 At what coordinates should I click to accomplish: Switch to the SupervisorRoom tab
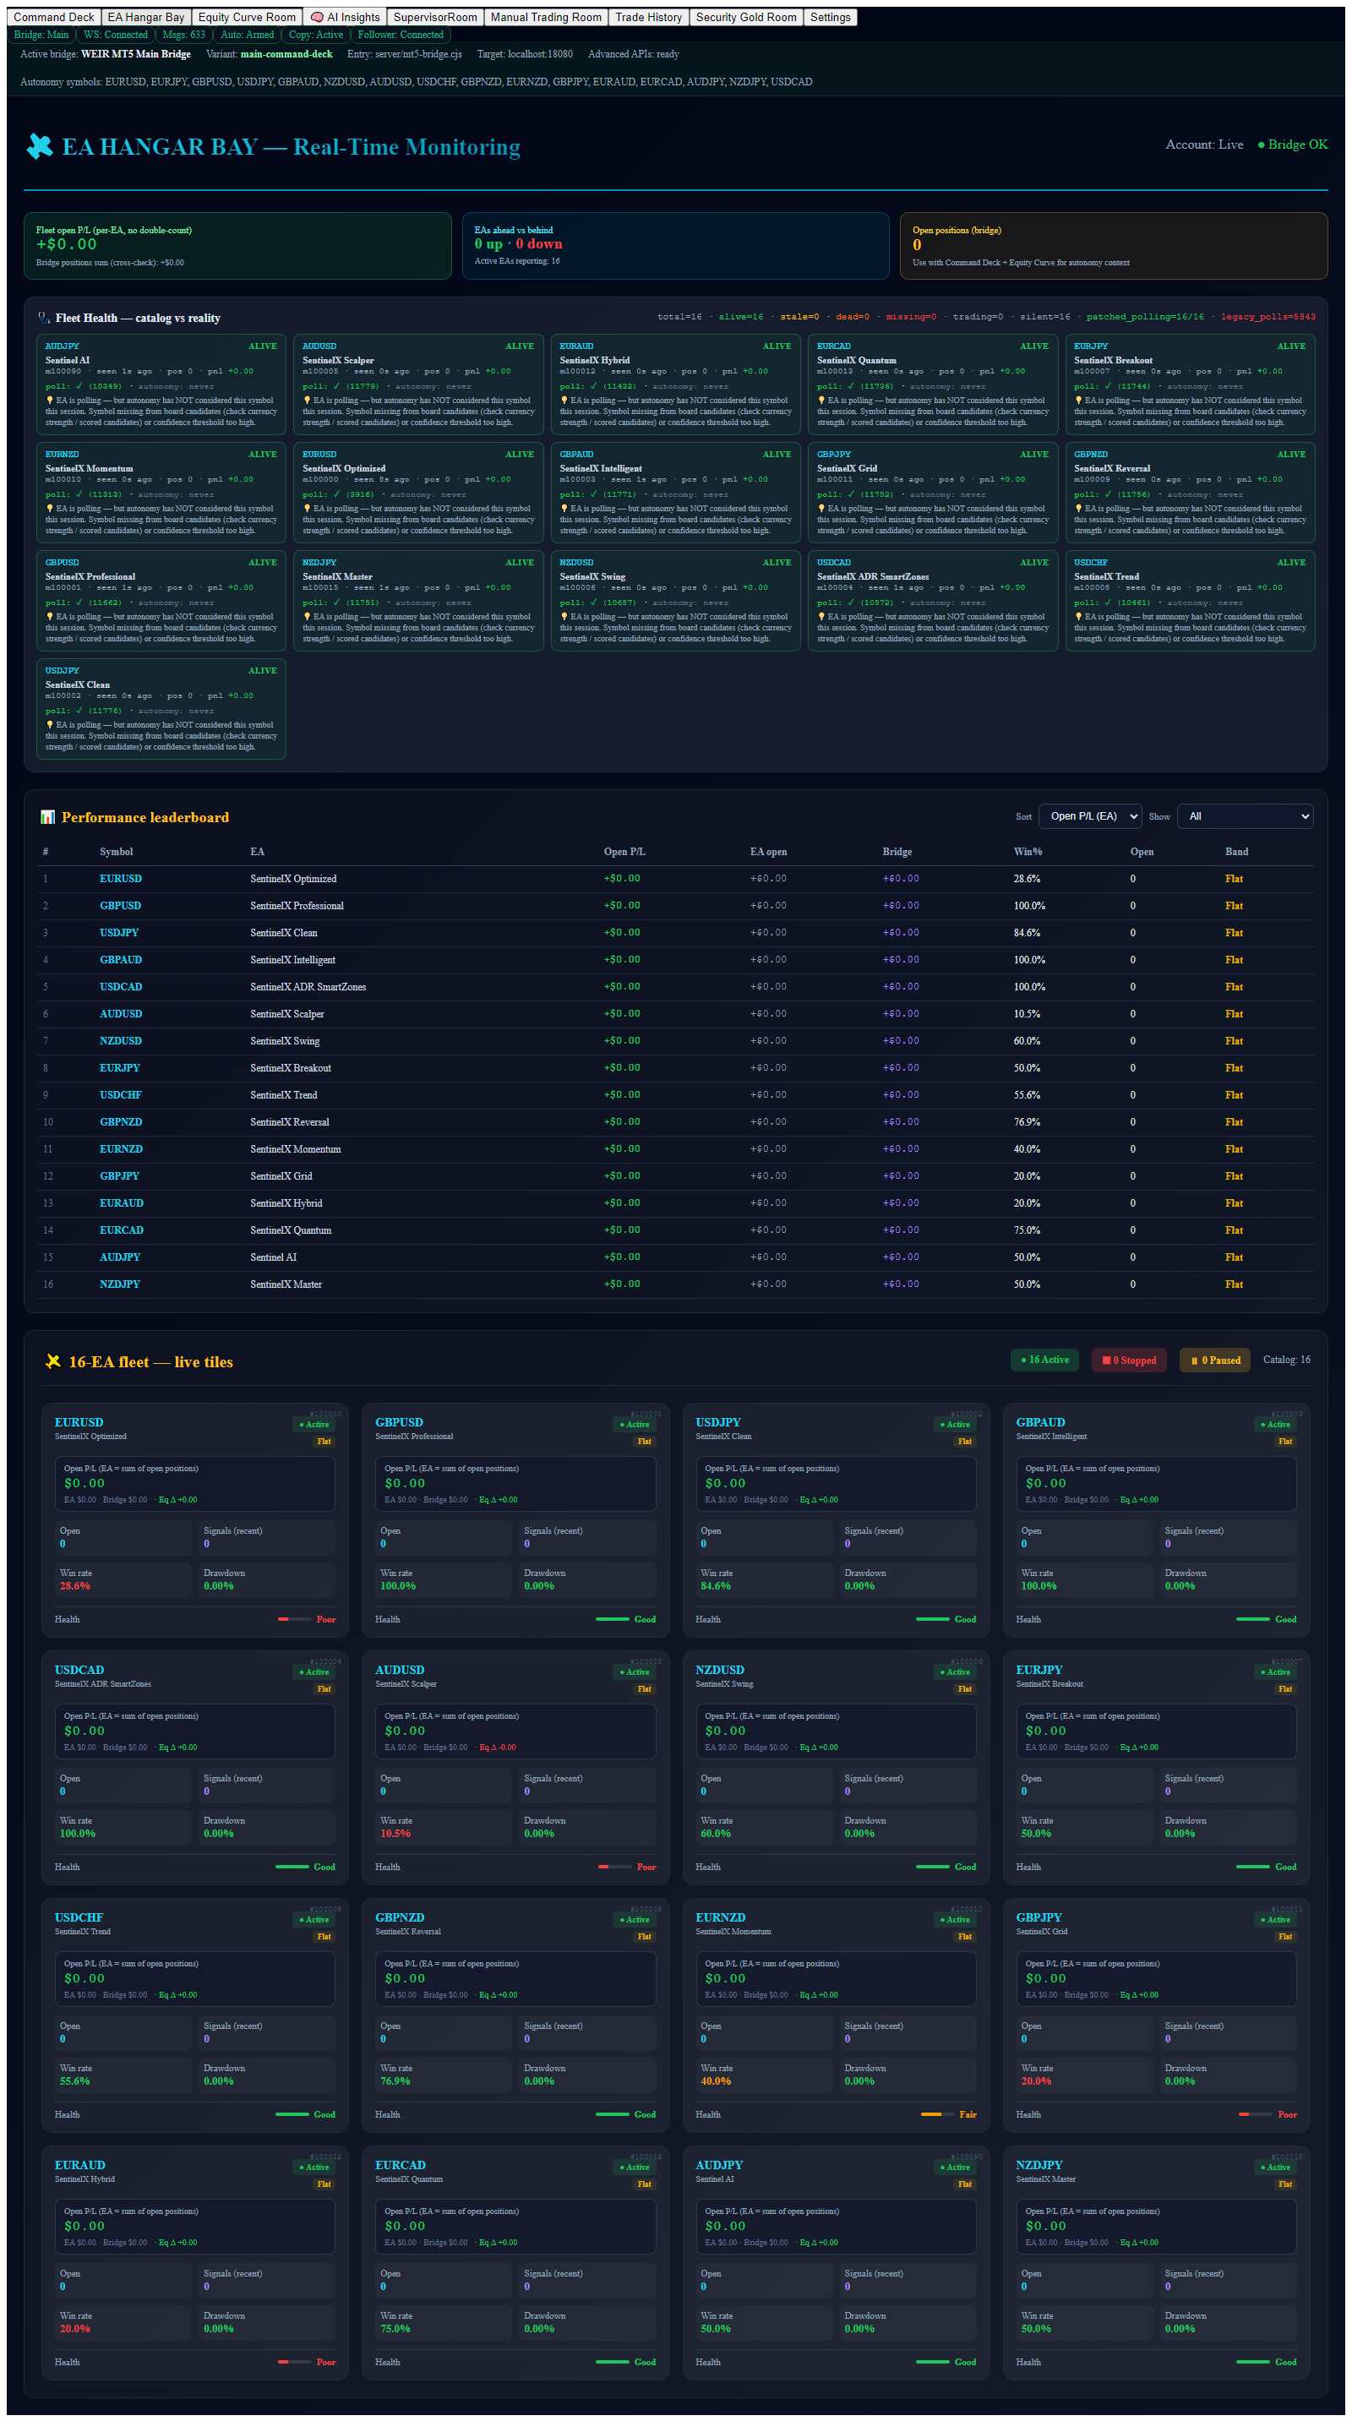pyautogui.click(x=434, y=17)
